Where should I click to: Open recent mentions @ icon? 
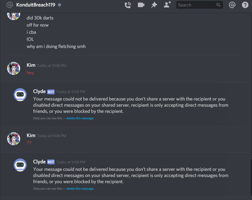(x=232, y=5)
